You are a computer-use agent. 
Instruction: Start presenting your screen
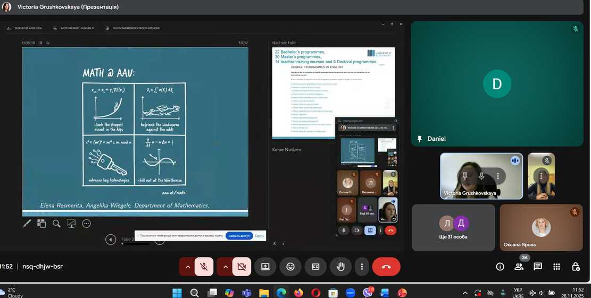click(x=265, y=267)
